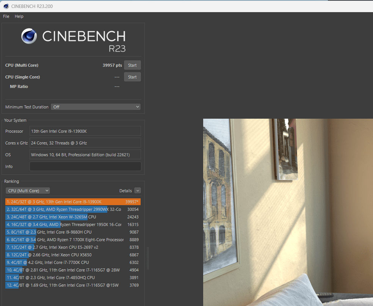The width and height of the screenshot is (373, 306).
Task: Select ranking row Threadripper 2990WX
Action: tap(73, 209)
